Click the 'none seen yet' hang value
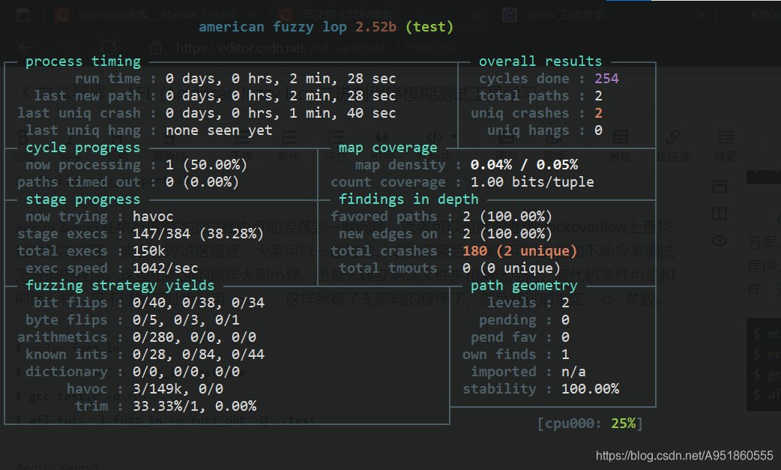The width and height of the screenshot is (781, 470). [x=219, y=130]
